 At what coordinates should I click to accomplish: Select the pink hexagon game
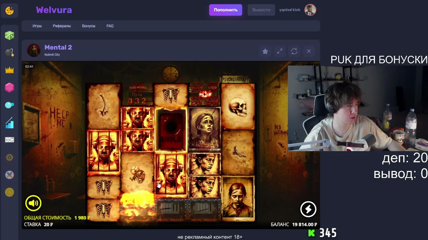[x=9, y=88]
